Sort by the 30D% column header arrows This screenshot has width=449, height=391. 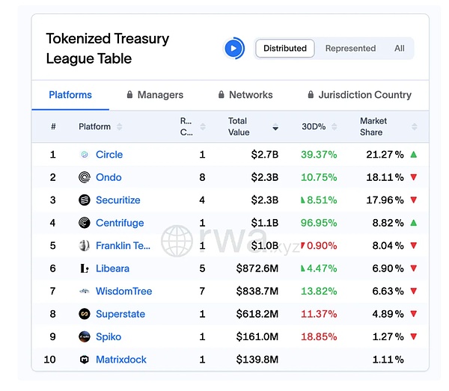click(334, 127)
